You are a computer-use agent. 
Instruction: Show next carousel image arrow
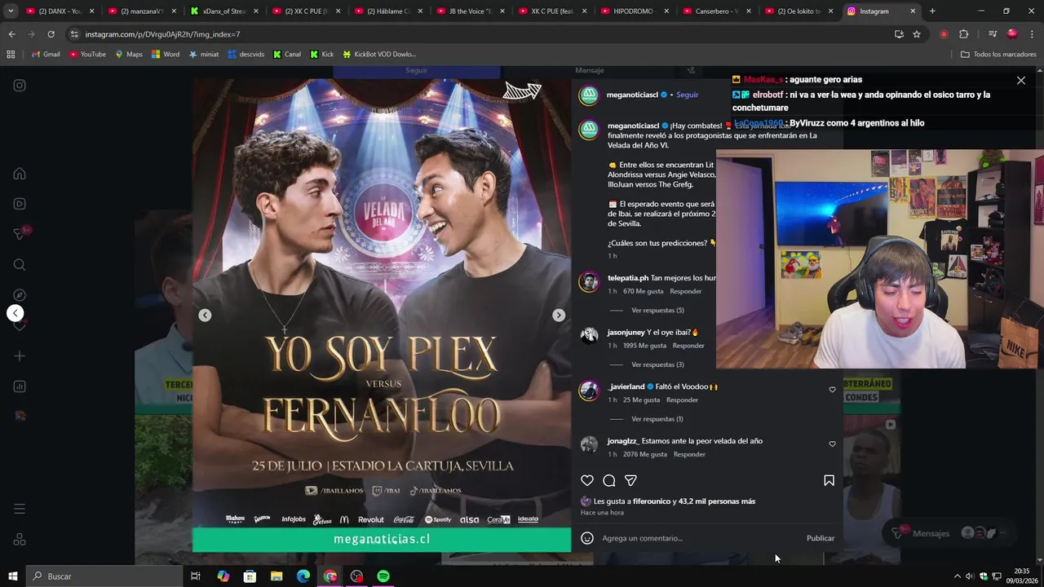coord(559,316)
